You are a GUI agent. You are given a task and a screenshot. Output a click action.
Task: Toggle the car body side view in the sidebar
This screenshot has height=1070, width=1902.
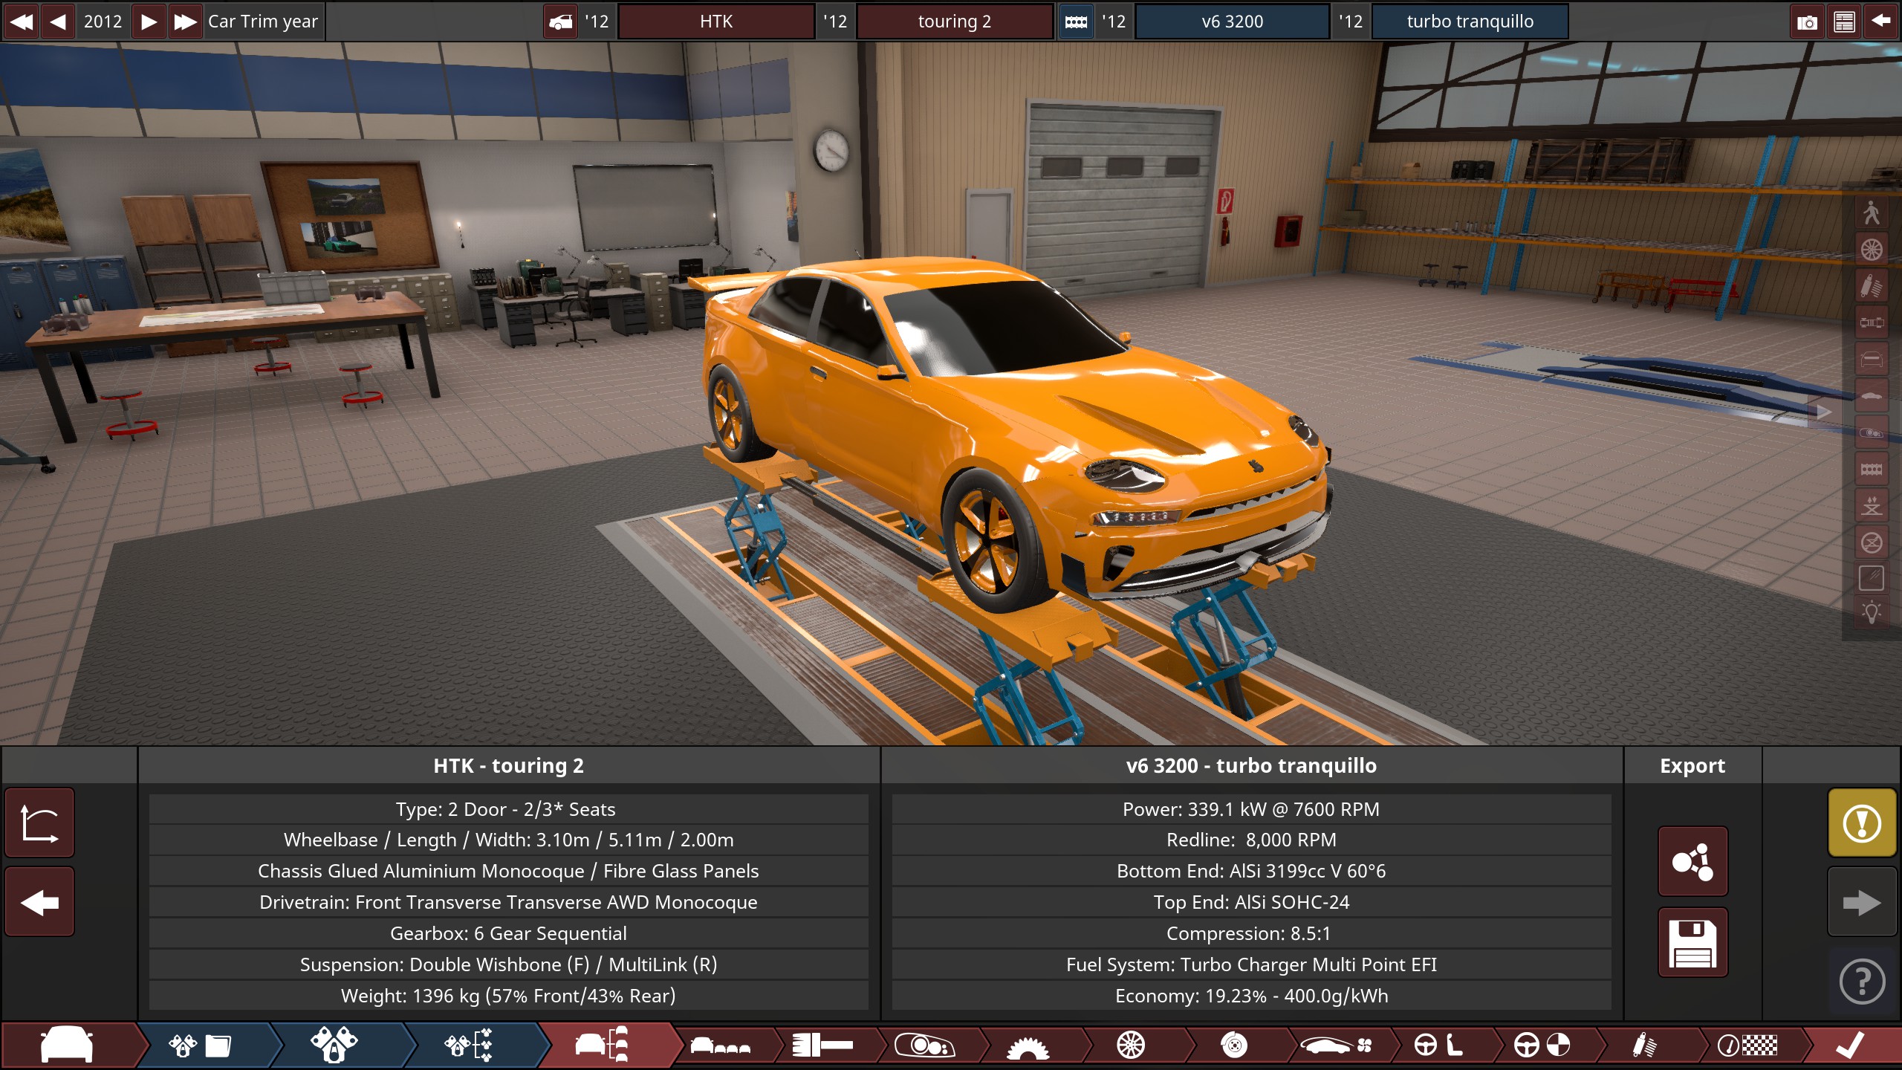point(1872,396)
